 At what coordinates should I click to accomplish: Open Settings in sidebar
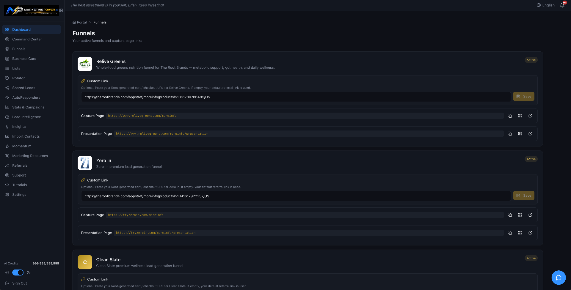32,195
